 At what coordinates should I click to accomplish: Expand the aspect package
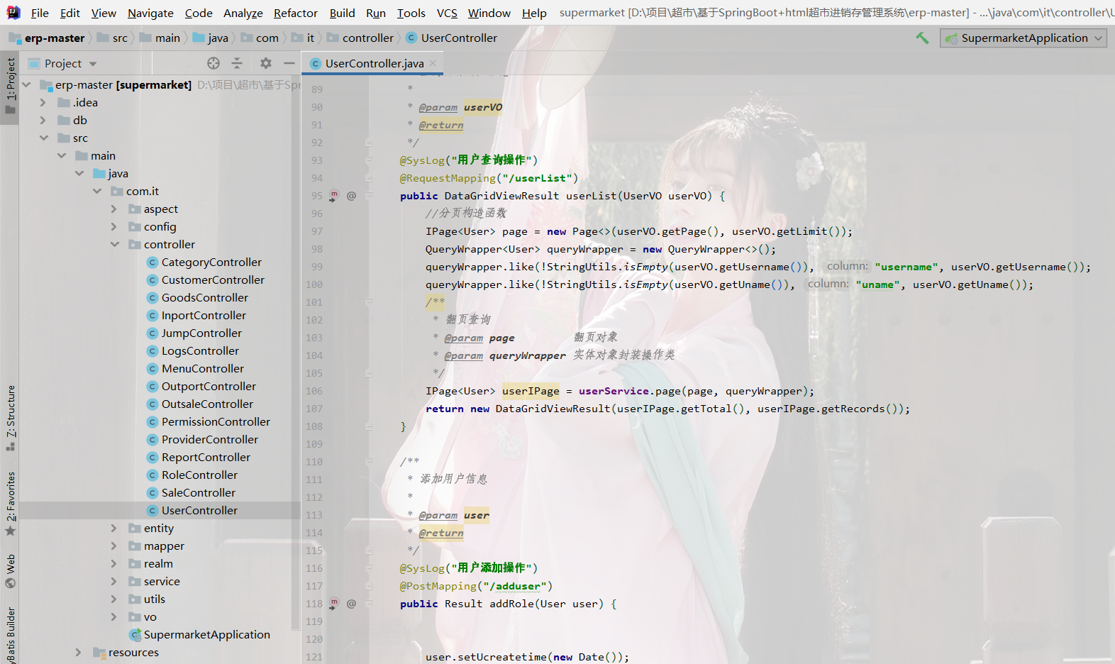pos(114,209)
